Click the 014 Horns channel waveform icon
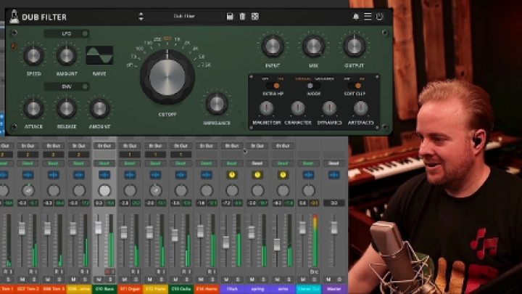The image size is (522, 294). click(x=206, y=175)
